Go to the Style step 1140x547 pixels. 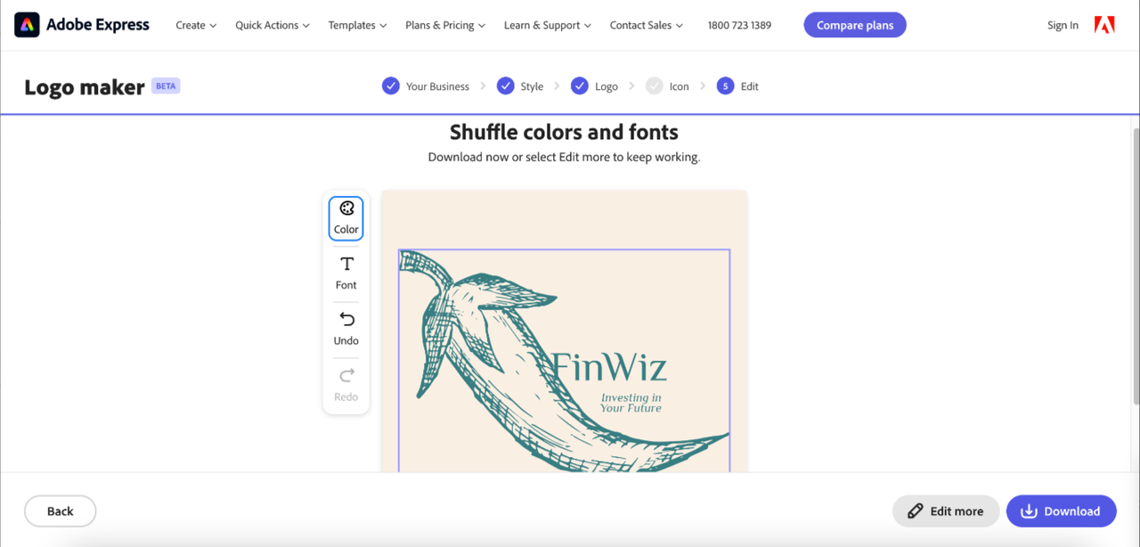click(532, 86)
